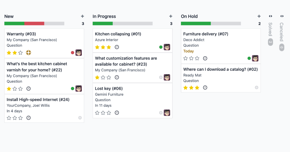The image size is (290, 152).
Task: Open activity clock on Kitchen collapsing ticket
Action: 117,47
